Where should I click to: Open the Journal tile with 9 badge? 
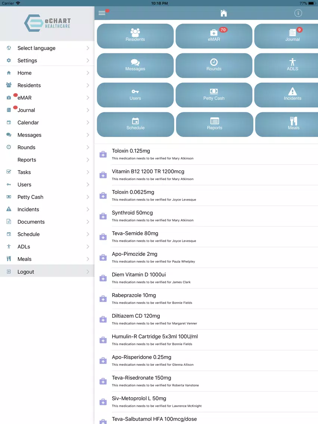click(x=287, y=36)
